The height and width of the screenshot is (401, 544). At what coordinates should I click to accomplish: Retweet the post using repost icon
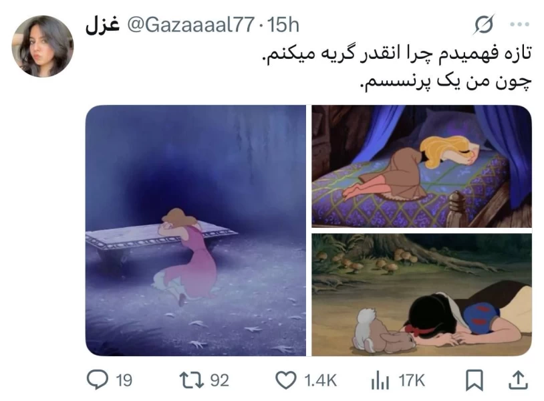[x=191, y=380]
